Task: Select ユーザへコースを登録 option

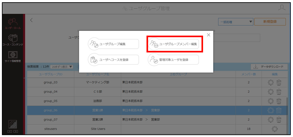Action: tap(113, 60)
